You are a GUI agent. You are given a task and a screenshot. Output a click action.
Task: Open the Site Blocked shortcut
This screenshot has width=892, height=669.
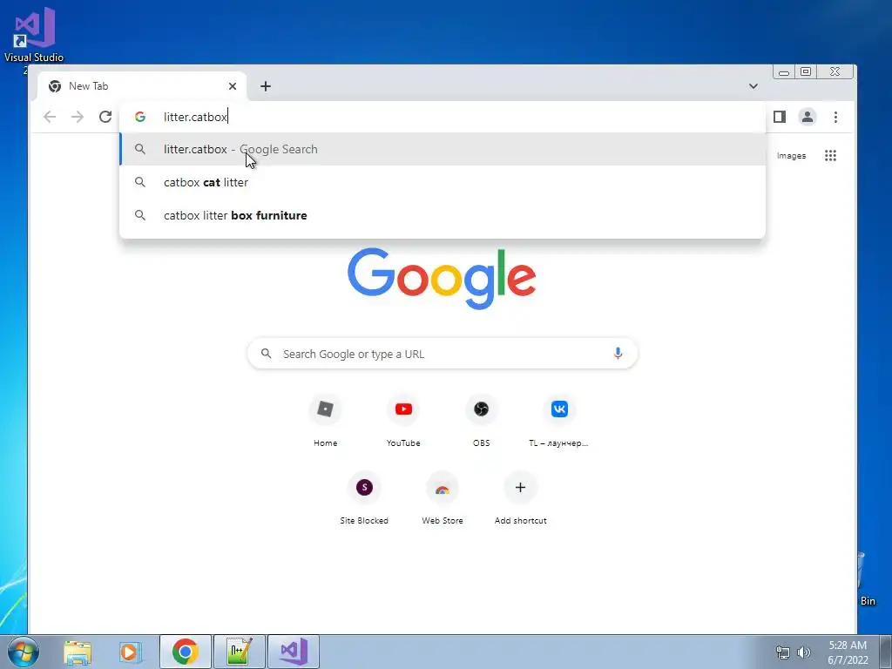364,497
